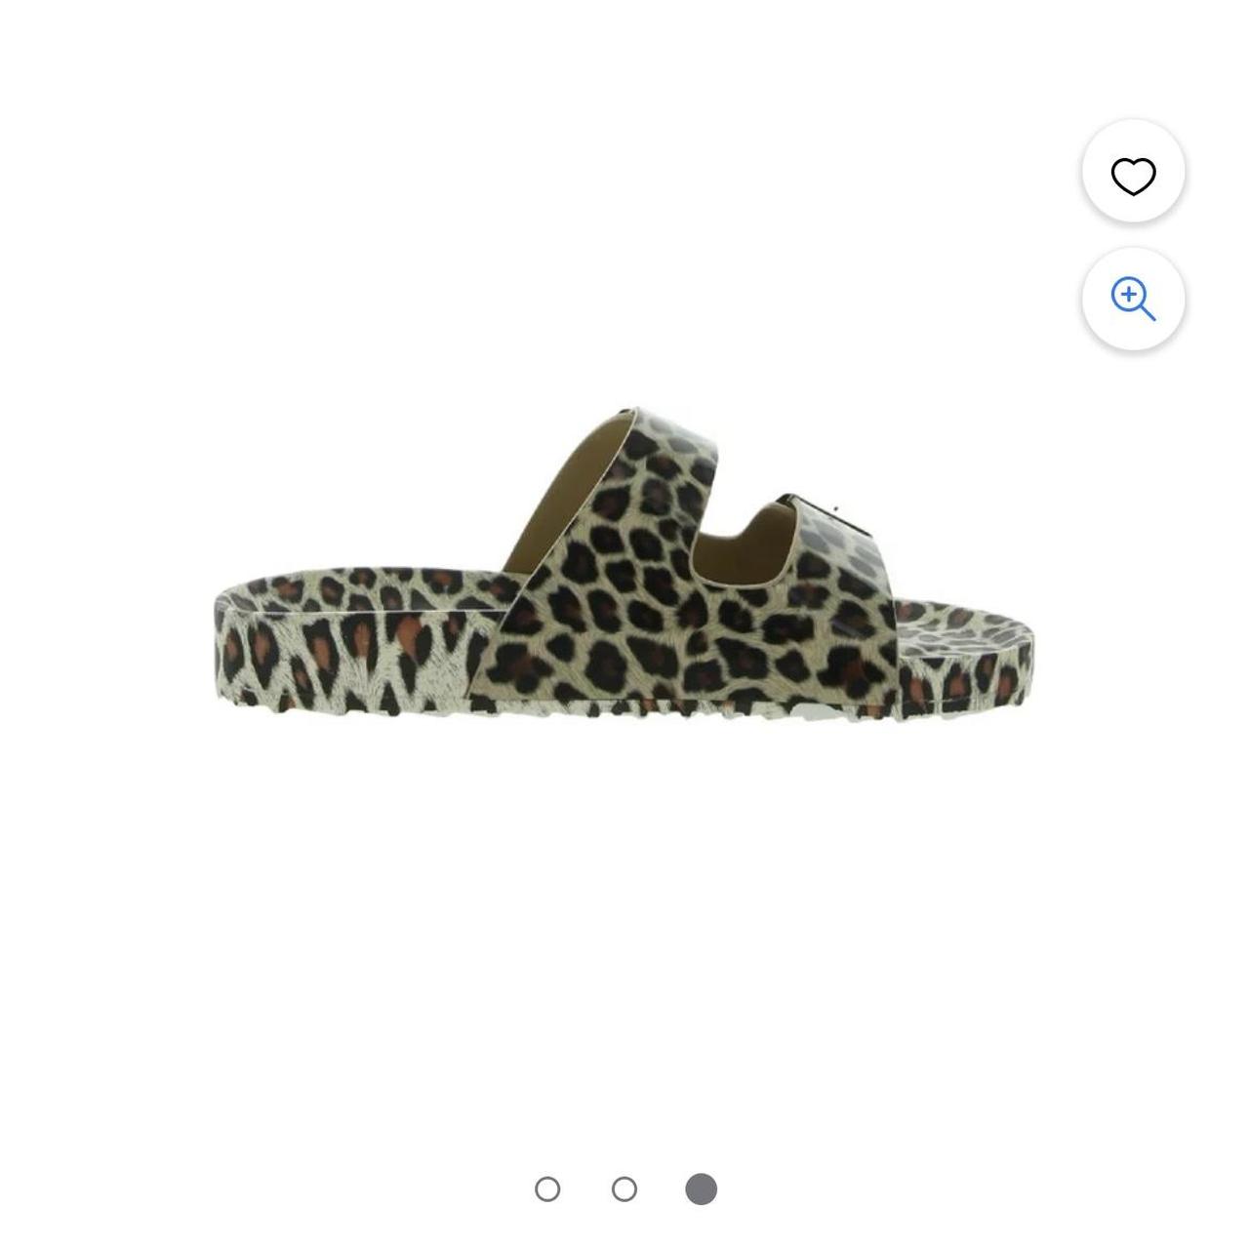Open the magnifier zoom-in icon
The width and height of the screenshot is (1249, 1249).
[x=1133, y=299]
